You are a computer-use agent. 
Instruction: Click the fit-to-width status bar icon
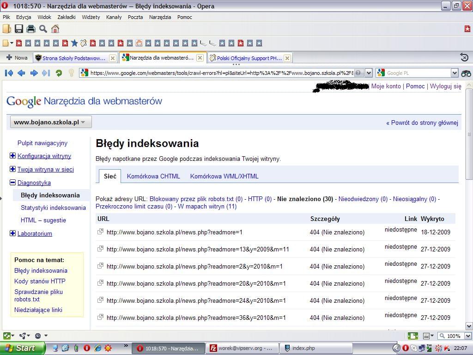(x=412, y=336)
